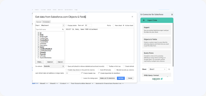Click the blue Get Data button
Viewport: 206px width, 96px height.
pyautogui.click(x=121, y=78)
